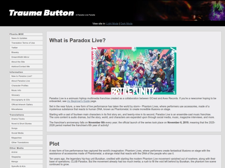
Task: Click the A Paradox Live Fansite tagline
Action: (x=85, y=15)
